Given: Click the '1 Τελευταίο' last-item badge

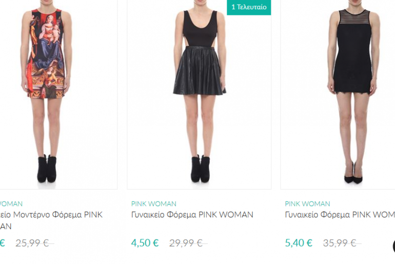Looking at the screenshot, I should click(x=249, y=7).
